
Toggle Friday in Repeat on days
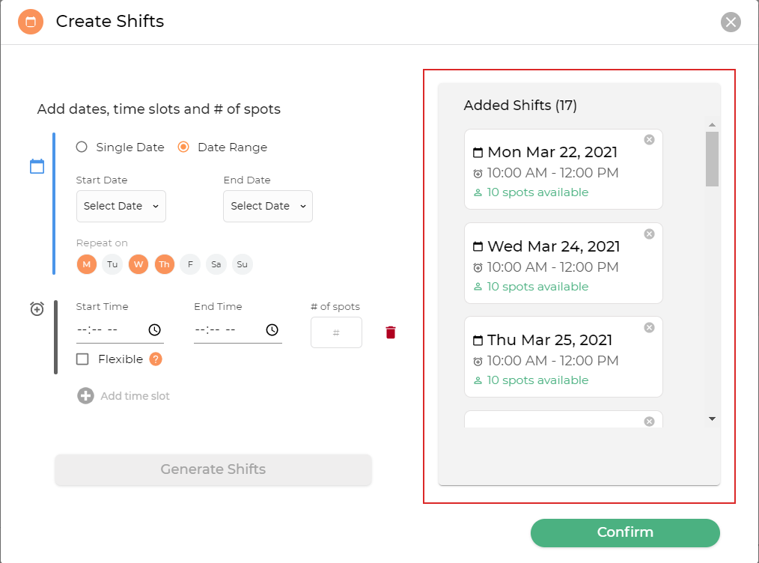point(190,264)
